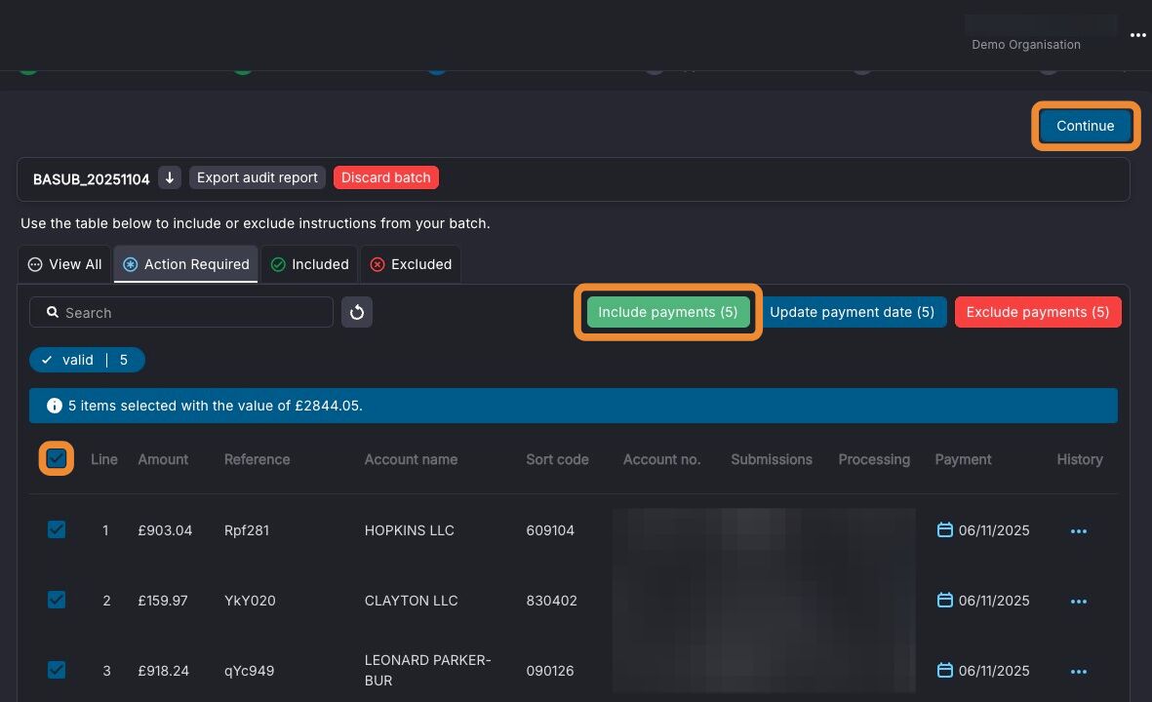Click the Continue button
This screenshot has width=1152, height=702.
point(1085,126)
